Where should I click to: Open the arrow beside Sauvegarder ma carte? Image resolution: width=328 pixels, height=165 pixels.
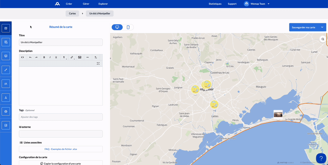point(322,27)
